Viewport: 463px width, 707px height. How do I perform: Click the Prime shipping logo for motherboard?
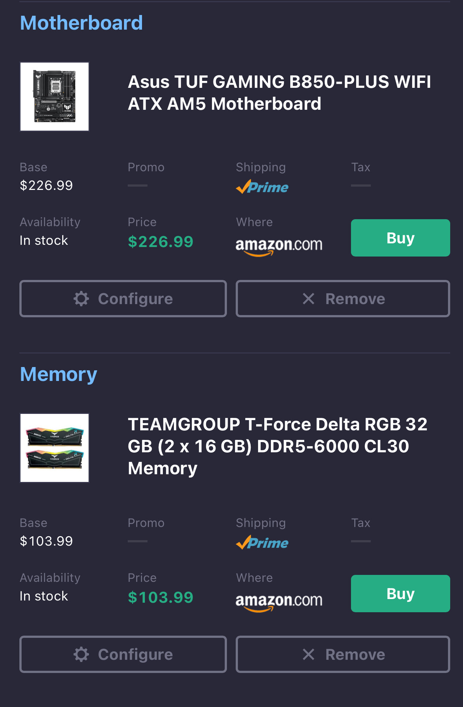click(x=262, y=187)
